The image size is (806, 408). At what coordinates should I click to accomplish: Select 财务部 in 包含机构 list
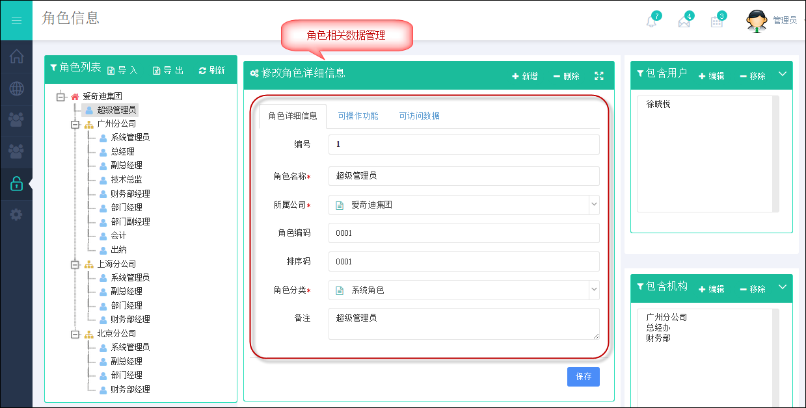(658, 338)
